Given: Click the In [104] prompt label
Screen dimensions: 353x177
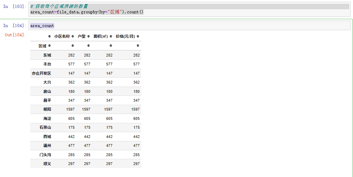Looking at the screenshot, I should pos(15,26).
